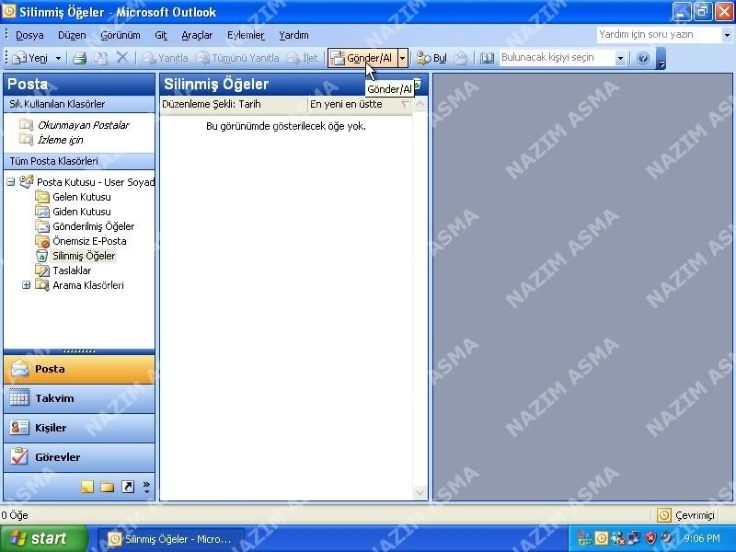Click the message list scroll down arrow
This screenshot has height=552, width=736.
(x=420, y=492)
